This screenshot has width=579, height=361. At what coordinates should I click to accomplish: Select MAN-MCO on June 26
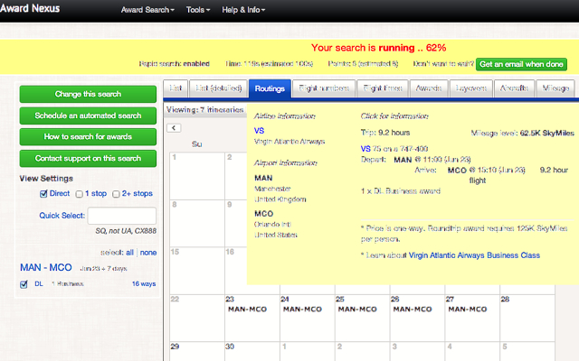[x=413, y=310]
